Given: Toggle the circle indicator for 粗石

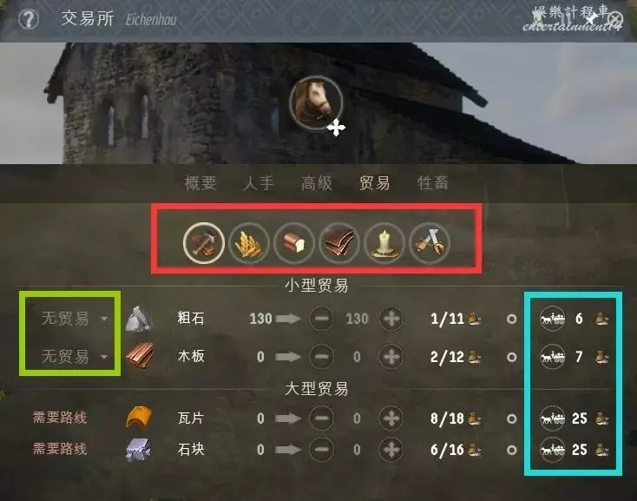Looking at the screenshot, I should coord(512,319).
